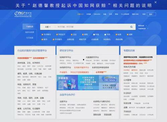Close the top announcement banner

tap(156, 2)
